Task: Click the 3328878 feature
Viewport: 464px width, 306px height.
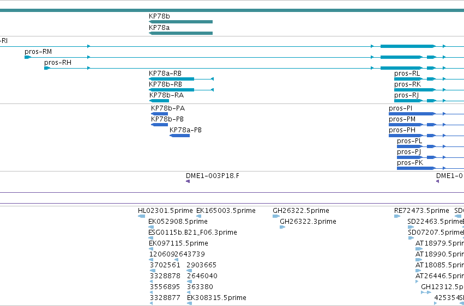Action: [x=152, y=282]
